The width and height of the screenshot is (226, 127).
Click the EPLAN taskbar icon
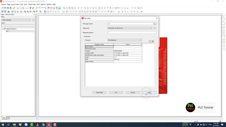(49, 125)
